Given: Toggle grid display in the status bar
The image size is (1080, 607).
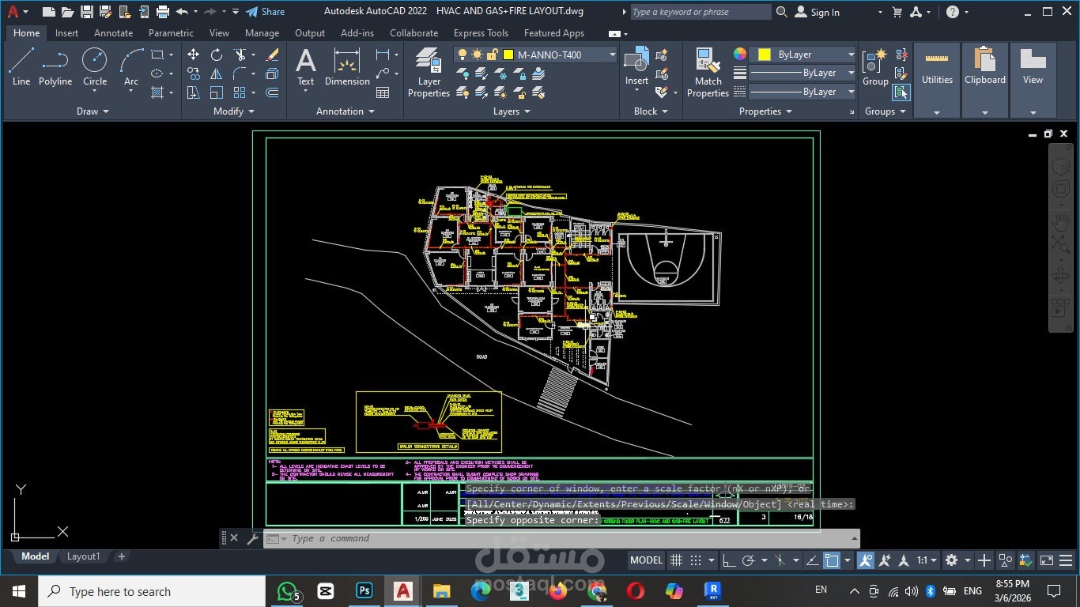Looking at the screenshot, I should coord(676,560).
